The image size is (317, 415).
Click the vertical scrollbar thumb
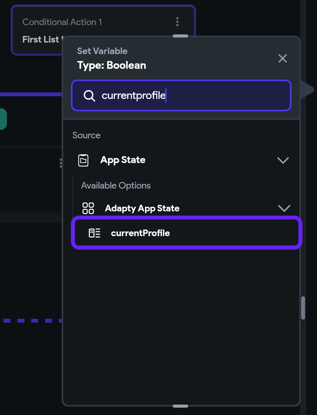[303, 308]
